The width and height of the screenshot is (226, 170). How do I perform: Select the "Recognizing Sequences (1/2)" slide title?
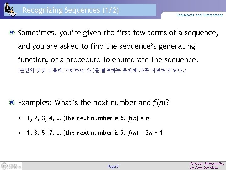click(71, 10)
